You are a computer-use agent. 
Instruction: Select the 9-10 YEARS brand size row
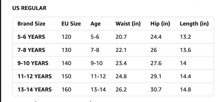(x=113, y=63)
